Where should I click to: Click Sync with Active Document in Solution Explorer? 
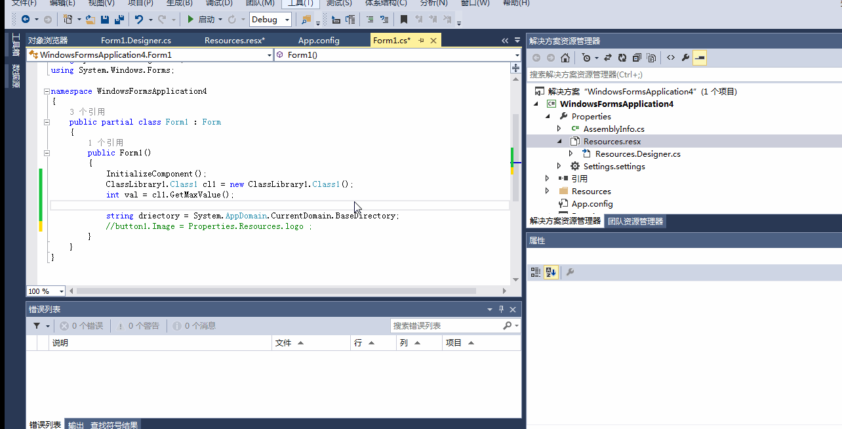608,58
